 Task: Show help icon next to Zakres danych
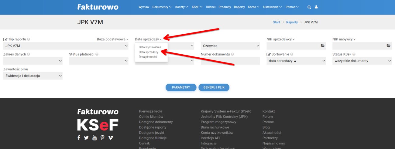pos(29,54)
